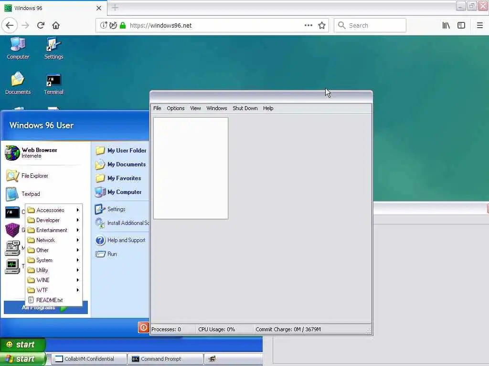Open Settings in Start menu right pane

(x=110, y=209)
